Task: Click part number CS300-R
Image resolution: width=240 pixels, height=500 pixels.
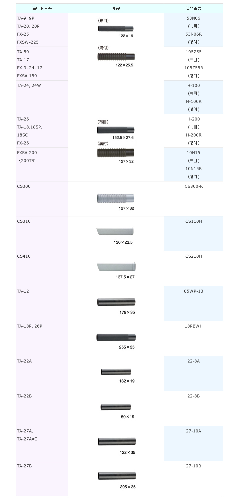Action: (x=193, y=186)
